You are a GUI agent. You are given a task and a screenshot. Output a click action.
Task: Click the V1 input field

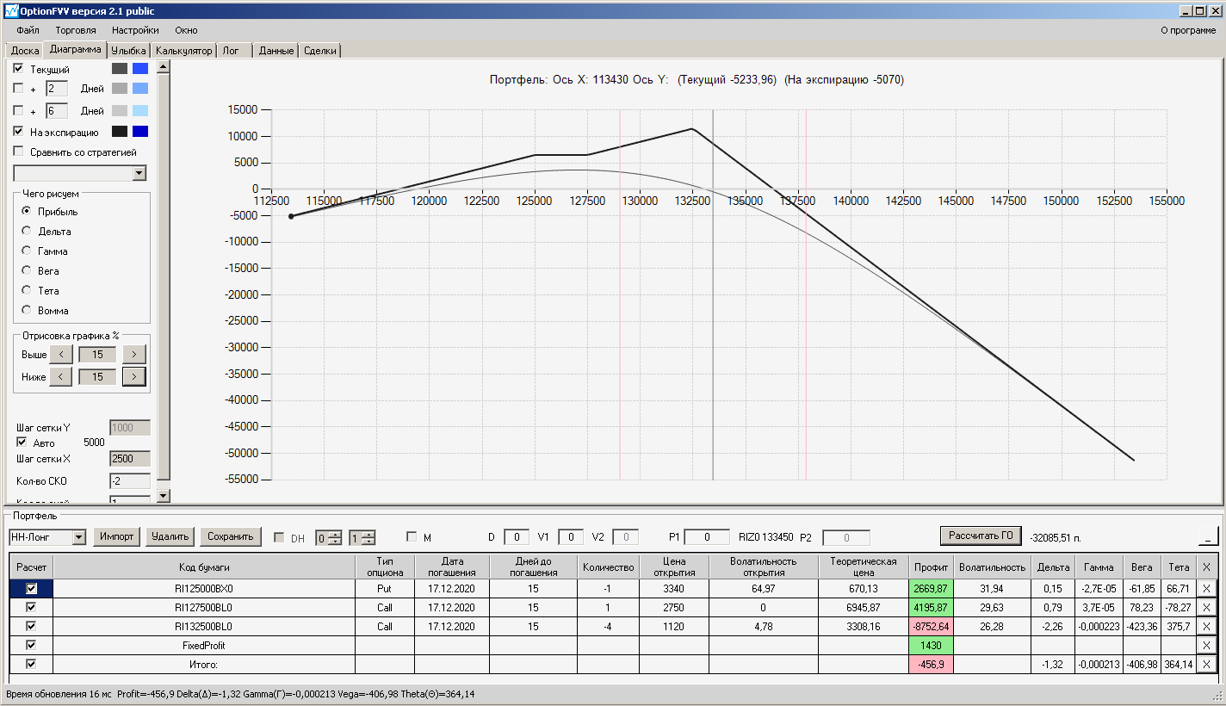(571, 537)
